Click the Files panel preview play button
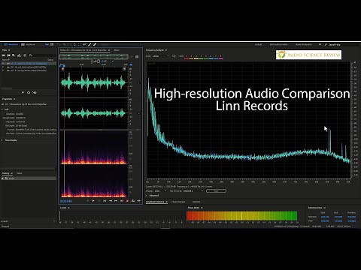 coord(23,92)
